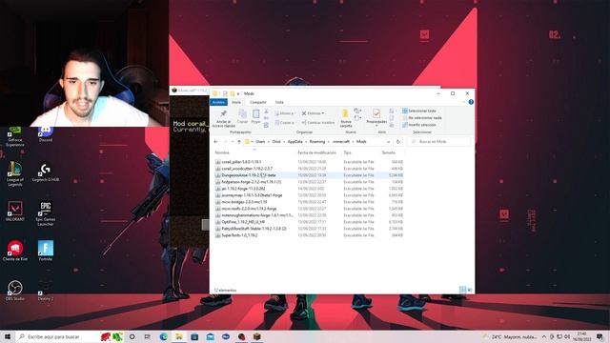This screenshot has height=343, width=610.
Task: Select the OptiFine_1.19.2 jar file
Action: coord(309,222)
